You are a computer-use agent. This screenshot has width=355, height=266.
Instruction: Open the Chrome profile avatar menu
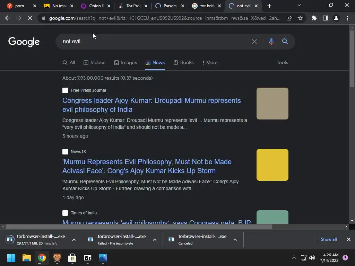pyautogui.click(x=336, y=18)
